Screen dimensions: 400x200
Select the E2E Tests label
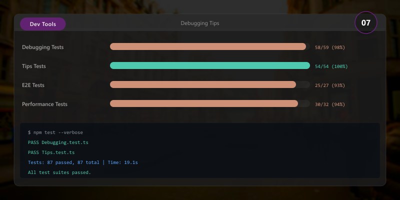point(33,85)
